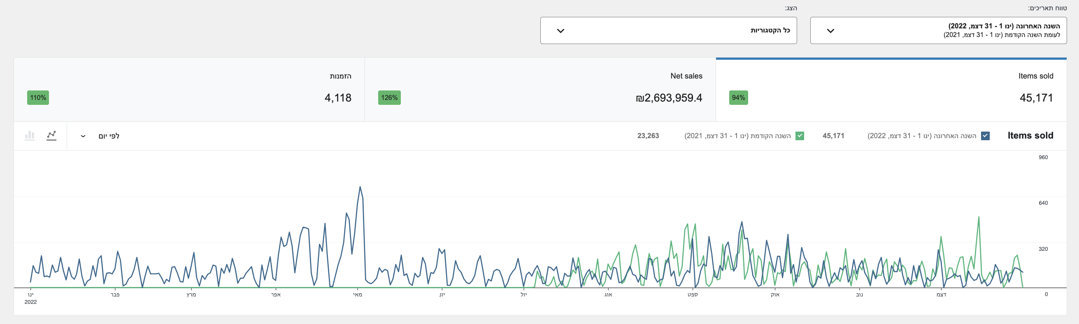The image size is (1079, 324).
Task: Click the 45,171 current year legend total
Action: 833,136
